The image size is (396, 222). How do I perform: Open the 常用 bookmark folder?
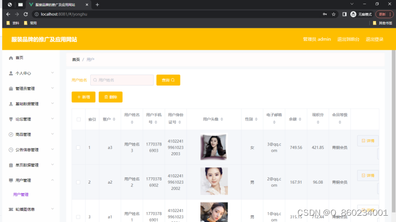(x=30, y=23)
